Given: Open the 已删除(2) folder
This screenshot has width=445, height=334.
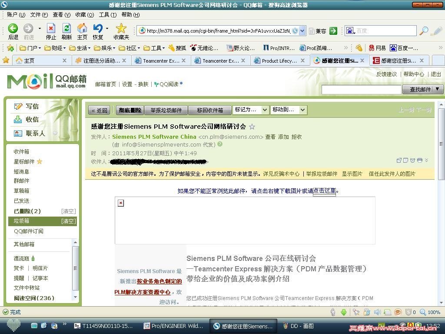Looking at the screenshot, I should [27, 211].
